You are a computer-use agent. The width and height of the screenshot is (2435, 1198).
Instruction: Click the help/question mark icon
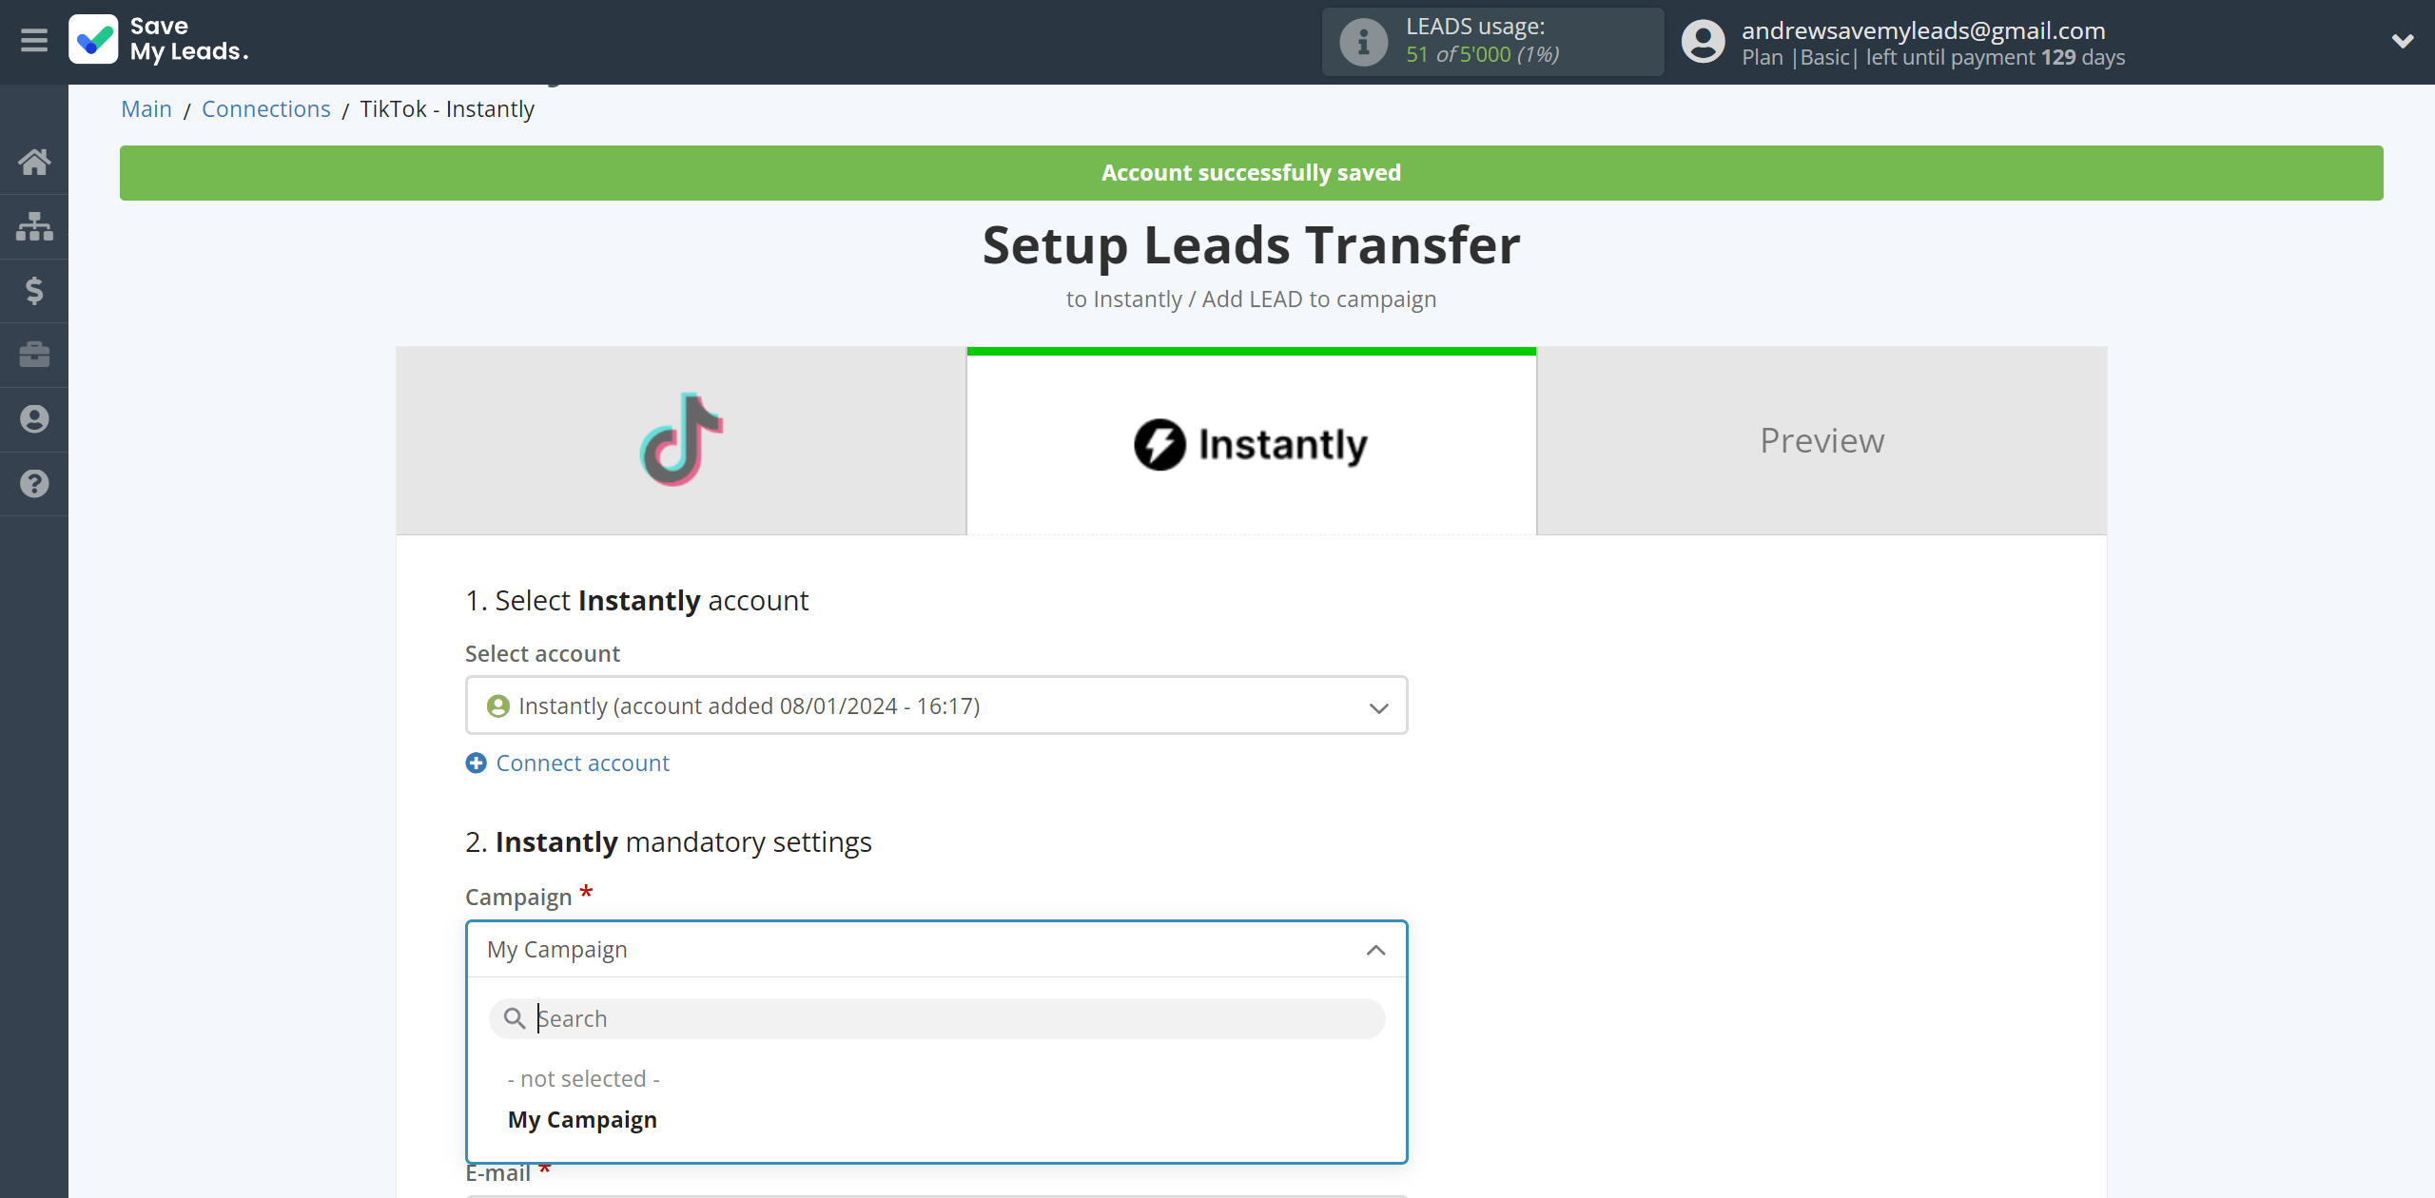pyautogui.click(x=34, y=483)
